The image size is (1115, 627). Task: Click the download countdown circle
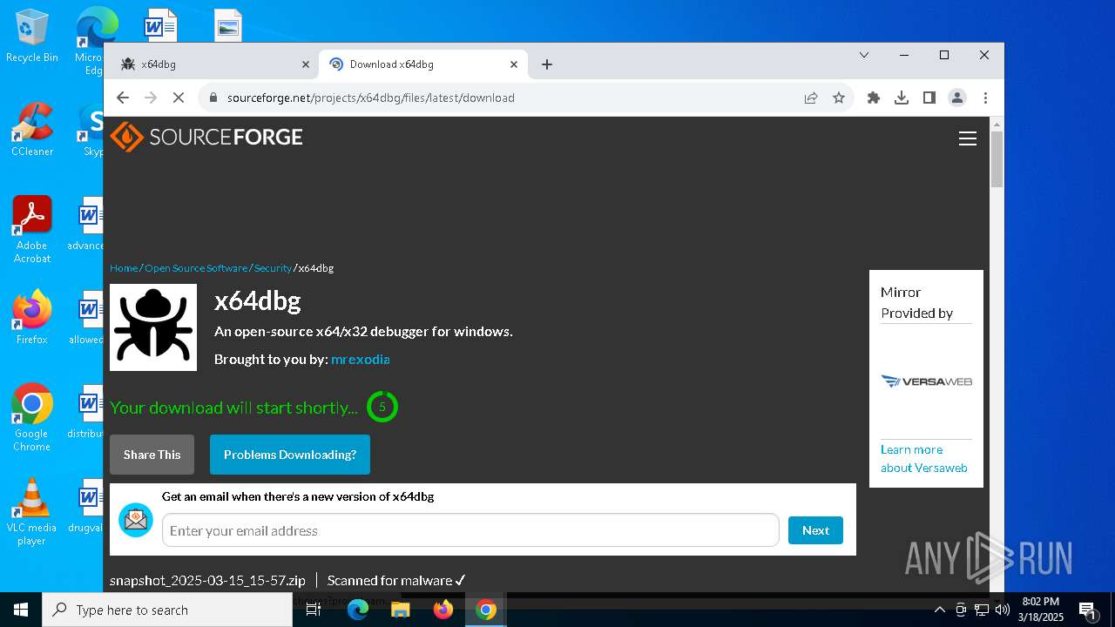(382, 407)
